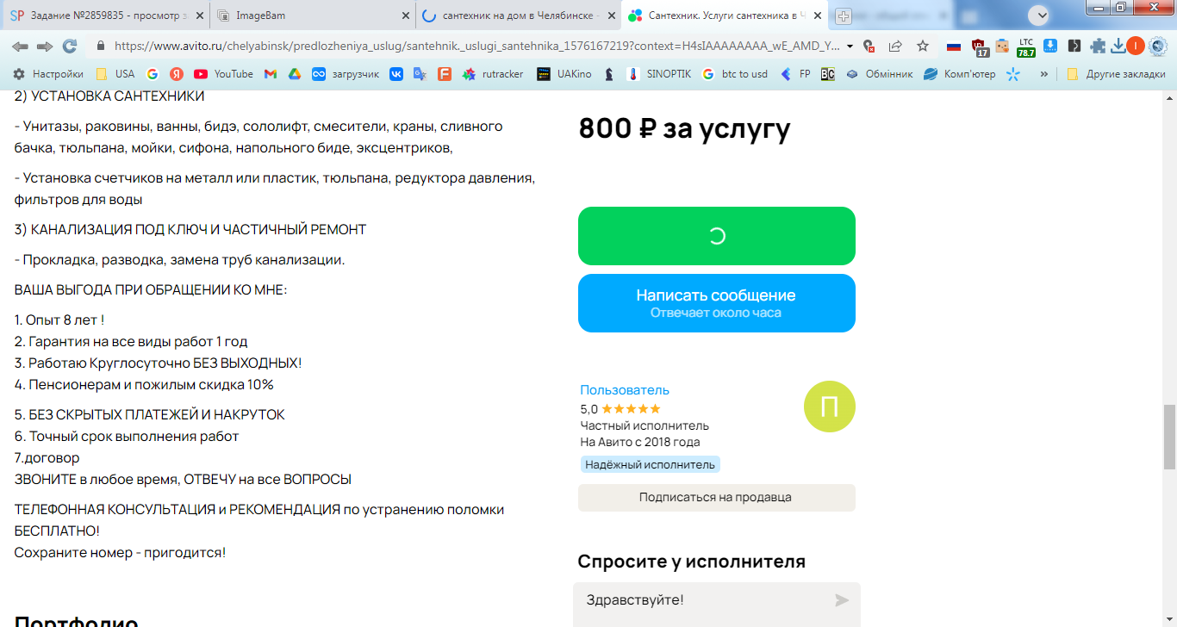Screen dimensions: 1177x627
Task: Open the Gmail bookmark icon
Action: 271,74
